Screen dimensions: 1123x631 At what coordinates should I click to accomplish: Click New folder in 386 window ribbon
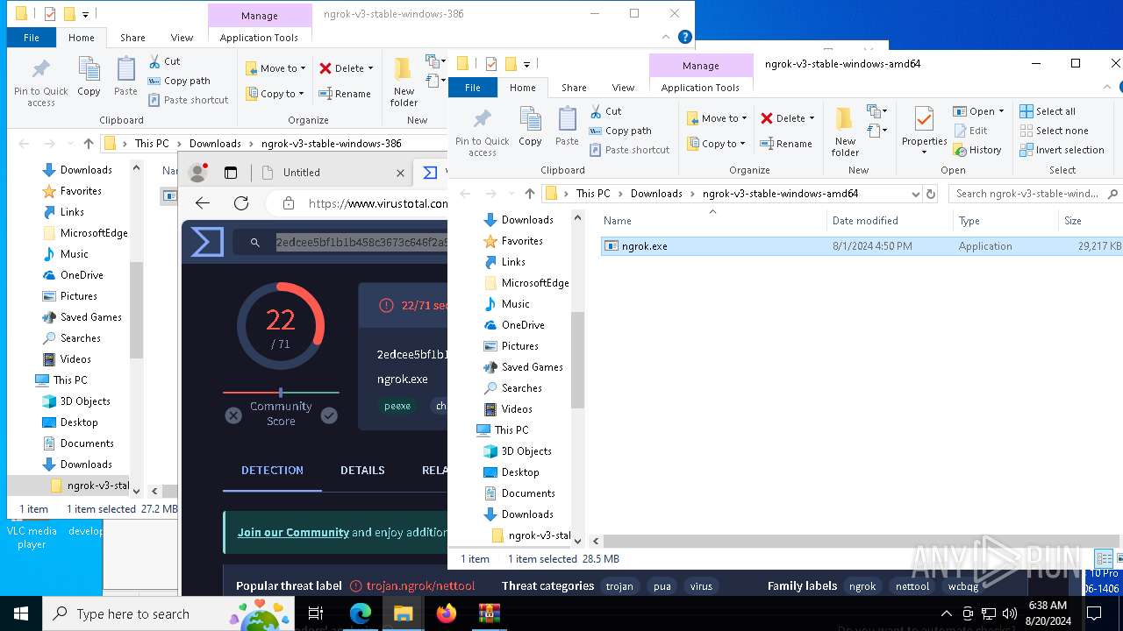(404, 82)
